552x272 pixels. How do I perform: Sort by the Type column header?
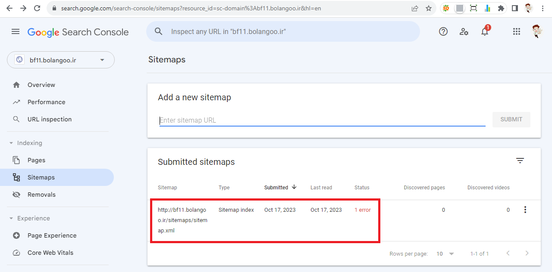click(224, 188)
